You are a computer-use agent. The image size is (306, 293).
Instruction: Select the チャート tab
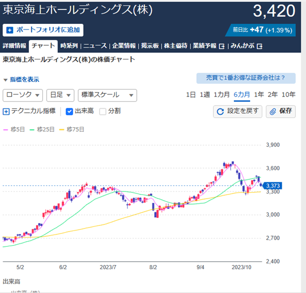point(43,46)
